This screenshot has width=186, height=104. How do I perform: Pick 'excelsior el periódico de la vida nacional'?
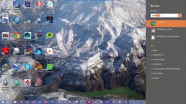[x=165, y=69]
